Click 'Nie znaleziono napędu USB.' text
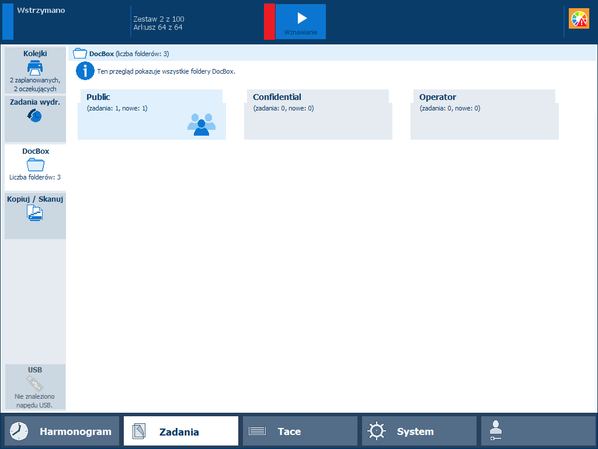Screen dimensions: 598x449 click(x=34, y=401)
